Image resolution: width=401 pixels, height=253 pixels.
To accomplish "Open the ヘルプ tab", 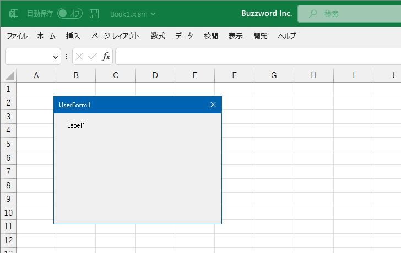I will coord(287,36).
